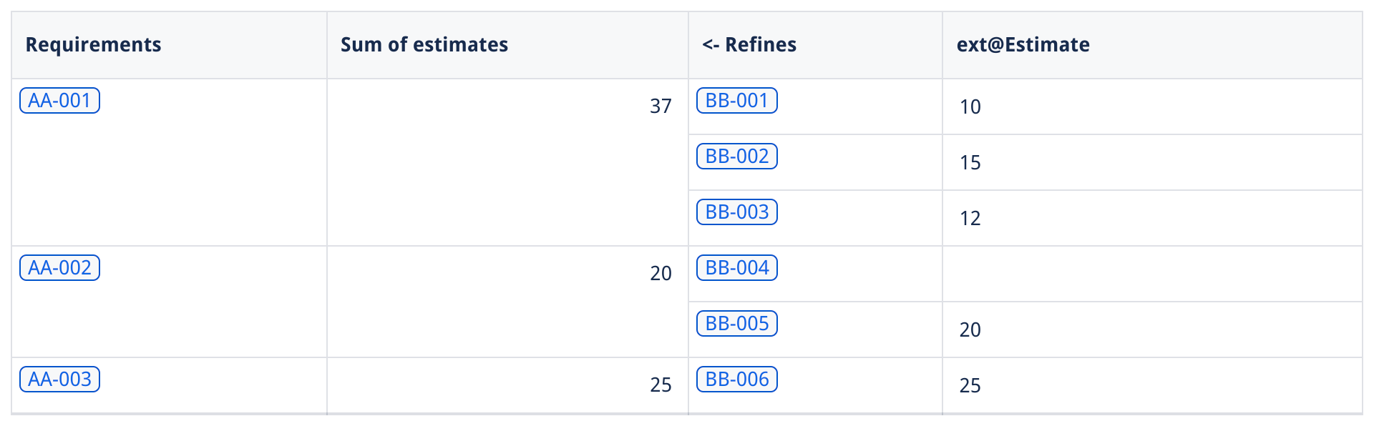This screenshot has height=426, width=1374.
Task: Select the sum cell showing 37
Action: 660,106
